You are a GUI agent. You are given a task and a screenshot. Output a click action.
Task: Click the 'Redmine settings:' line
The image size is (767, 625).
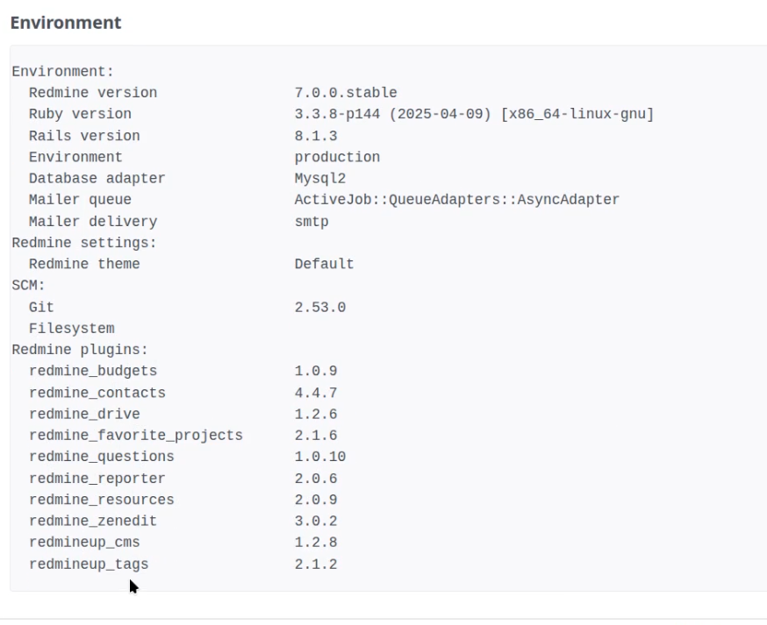(x=84, y=243)
